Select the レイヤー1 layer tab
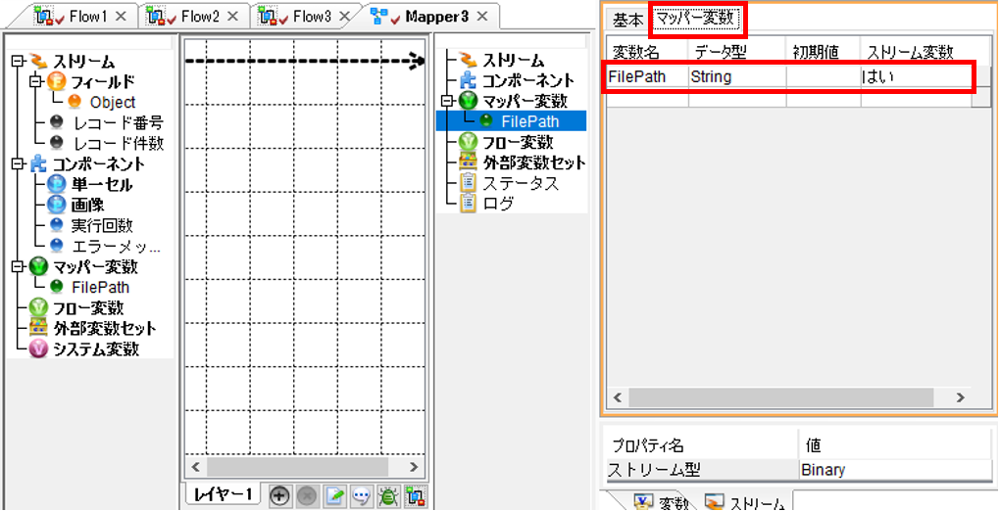Screen dimensions: 1000x511 click(223, 495)
